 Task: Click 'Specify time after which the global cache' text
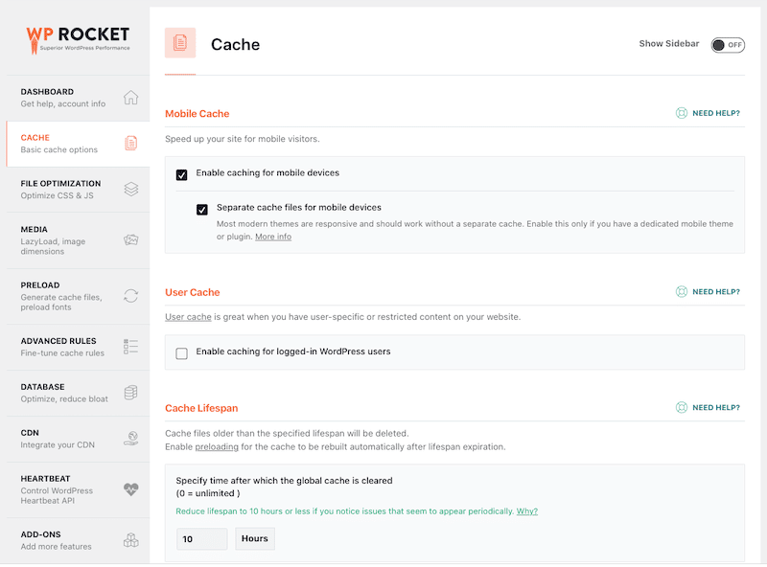(284, 481)
